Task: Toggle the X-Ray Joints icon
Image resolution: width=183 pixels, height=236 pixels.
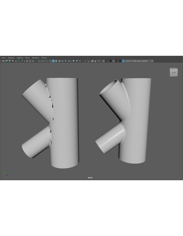Action: coord(98,61)
